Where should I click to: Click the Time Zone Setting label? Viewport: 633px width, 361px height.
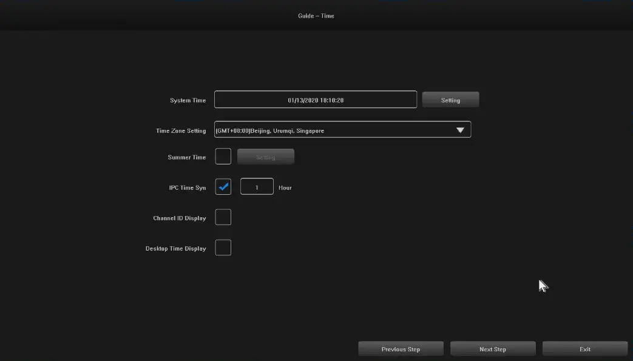181,131
